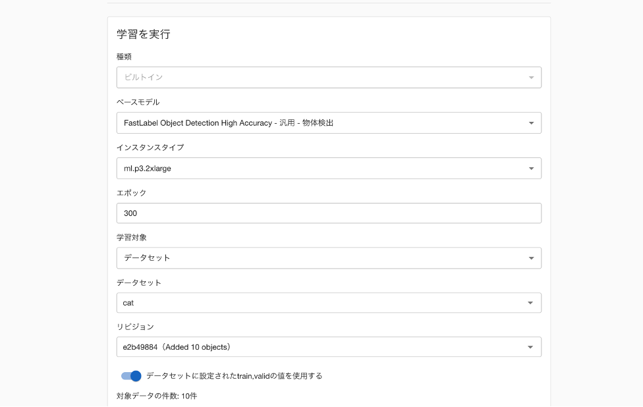Click the インスタンスタイプ field label
The width and height of the screenshot is (643, 407).
(150, 148)
